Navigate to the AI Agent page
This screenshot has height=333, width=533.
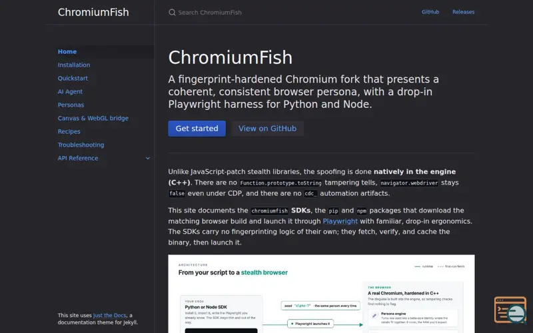coord(70,91)
